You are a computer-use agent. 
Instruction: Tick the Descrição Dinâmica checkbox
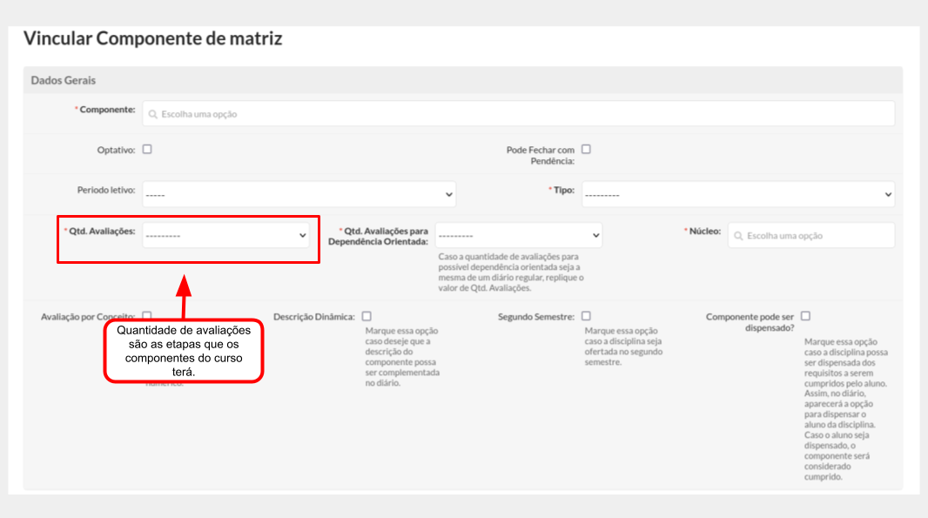coord(366,316)
